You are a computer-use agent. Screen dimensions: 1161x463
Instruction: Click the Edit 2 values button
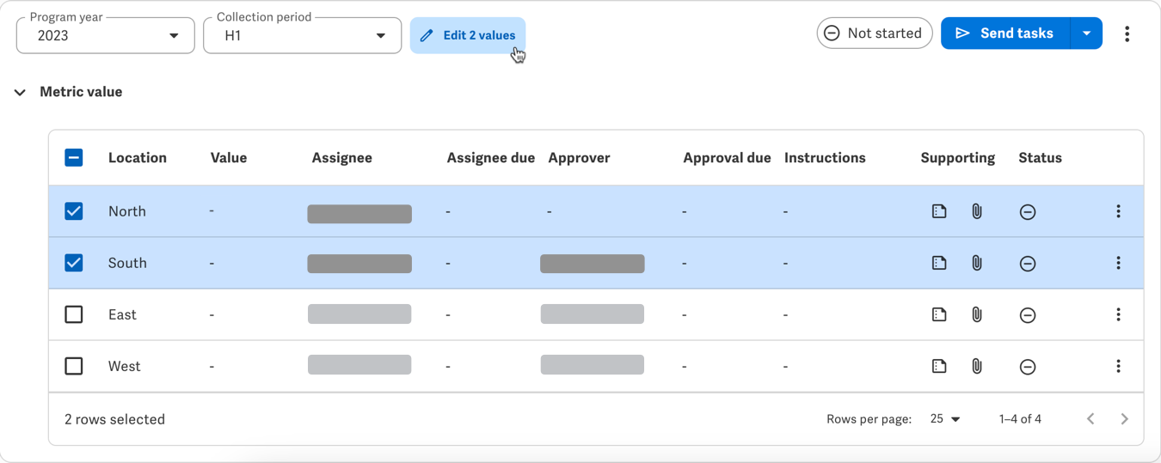(468, 36)
